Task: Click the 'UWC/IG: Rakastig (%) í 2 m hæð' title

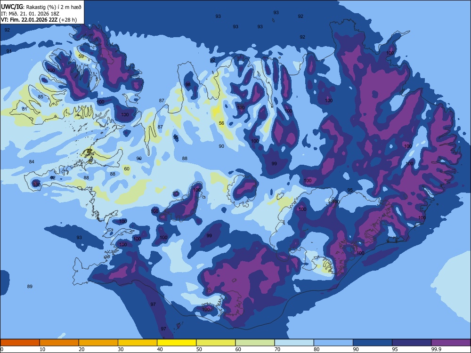Action: click(41, 7)
